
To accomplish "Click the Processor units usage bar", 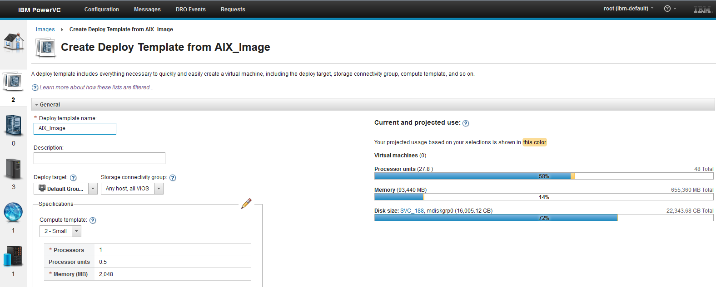I will coord(544,176).
